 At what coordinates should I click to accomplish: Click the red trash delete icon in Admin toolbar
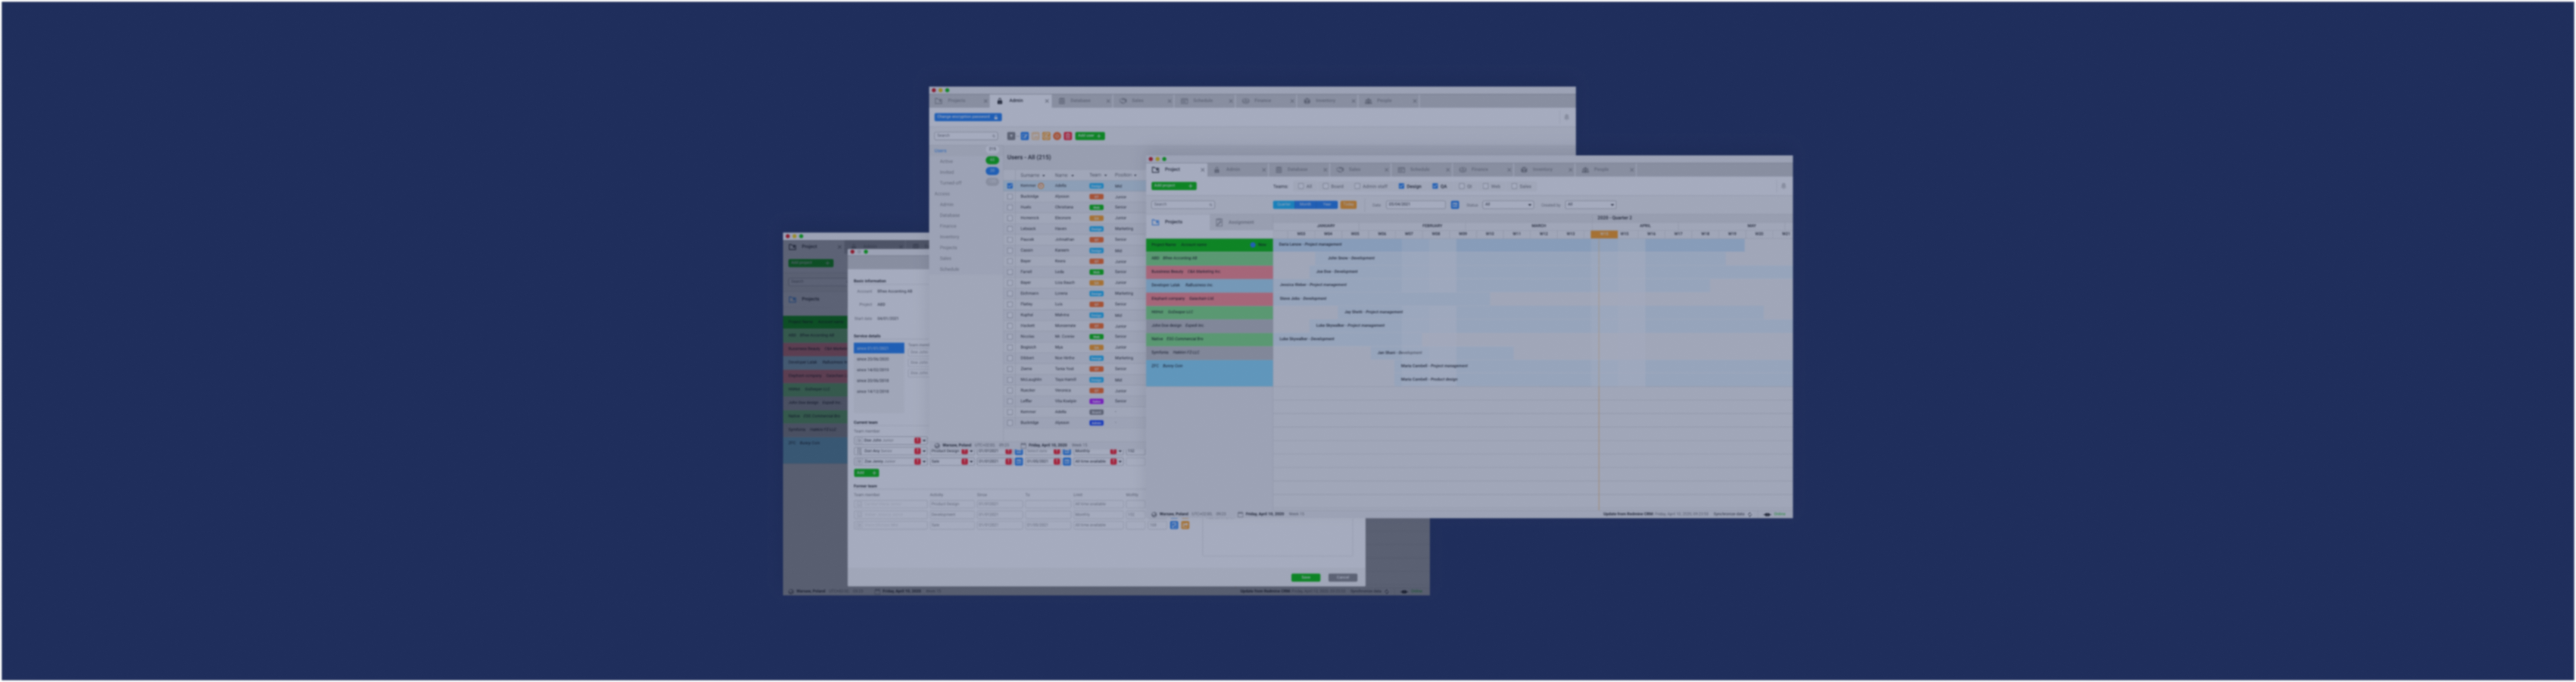(1068, 136)
